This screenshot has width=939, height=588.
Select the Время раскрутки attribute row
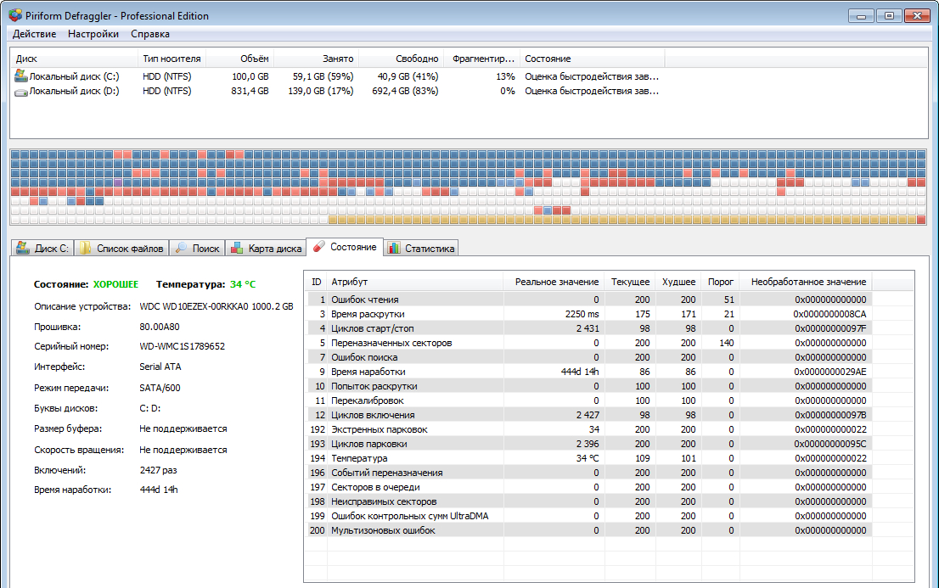pyautogui.click(x=589, y=314)
